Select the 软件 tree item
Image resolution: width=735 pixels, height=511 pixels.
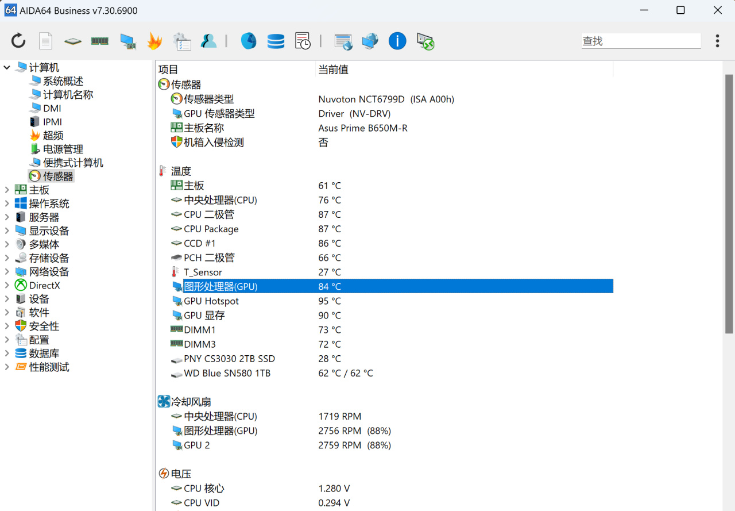[x=39, y=312]
